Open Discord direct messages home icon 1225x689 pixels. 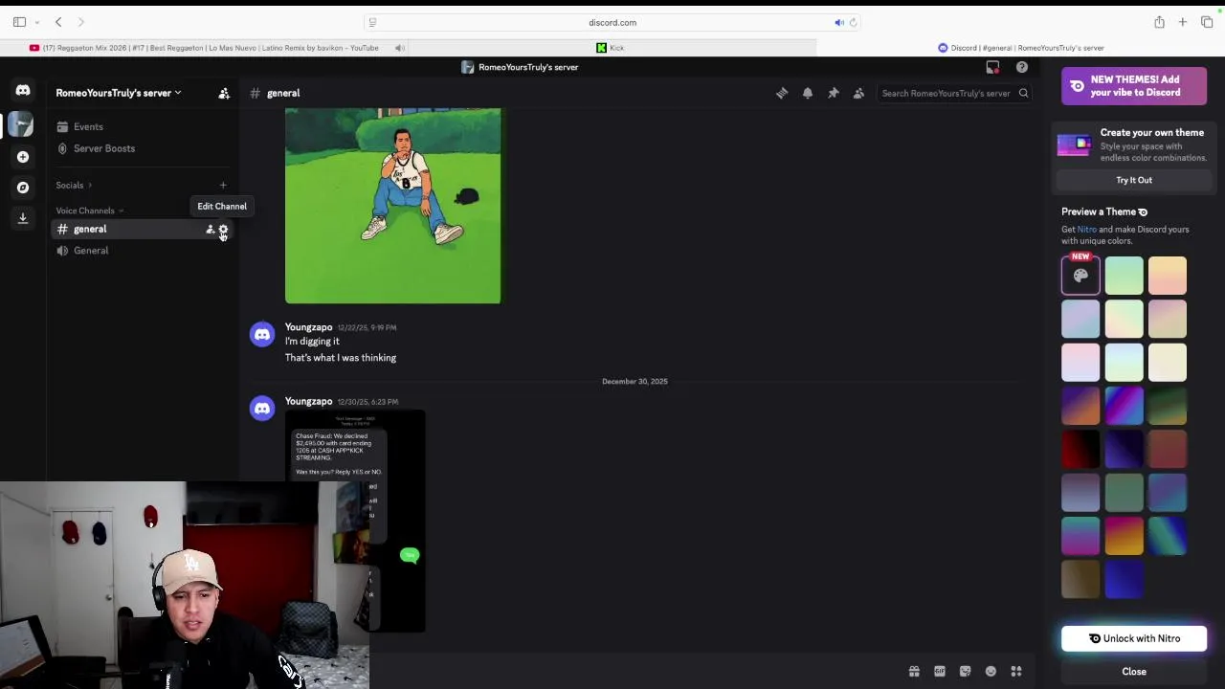(23, 91)
